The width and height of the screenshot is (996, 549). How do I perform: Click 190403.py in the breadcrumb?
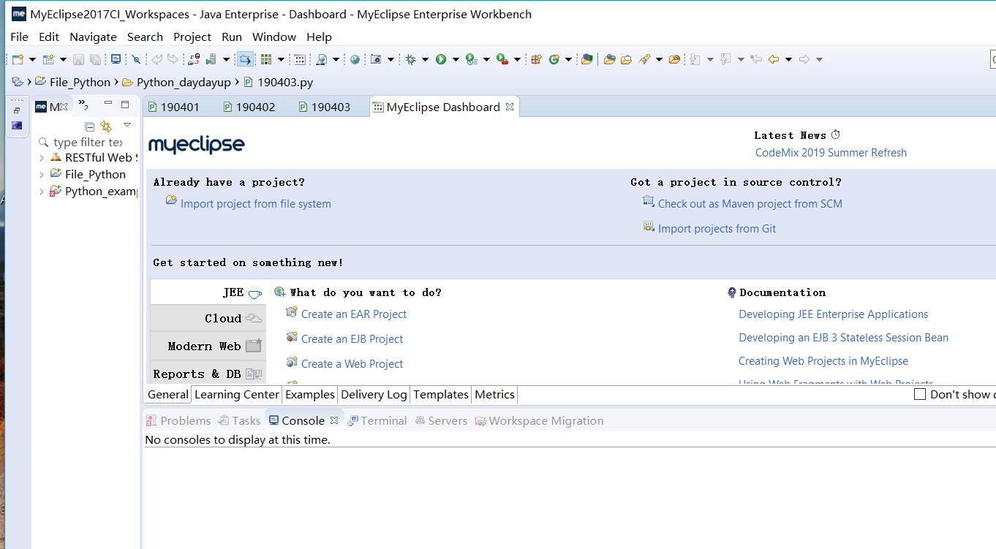(x=285, y=83)
